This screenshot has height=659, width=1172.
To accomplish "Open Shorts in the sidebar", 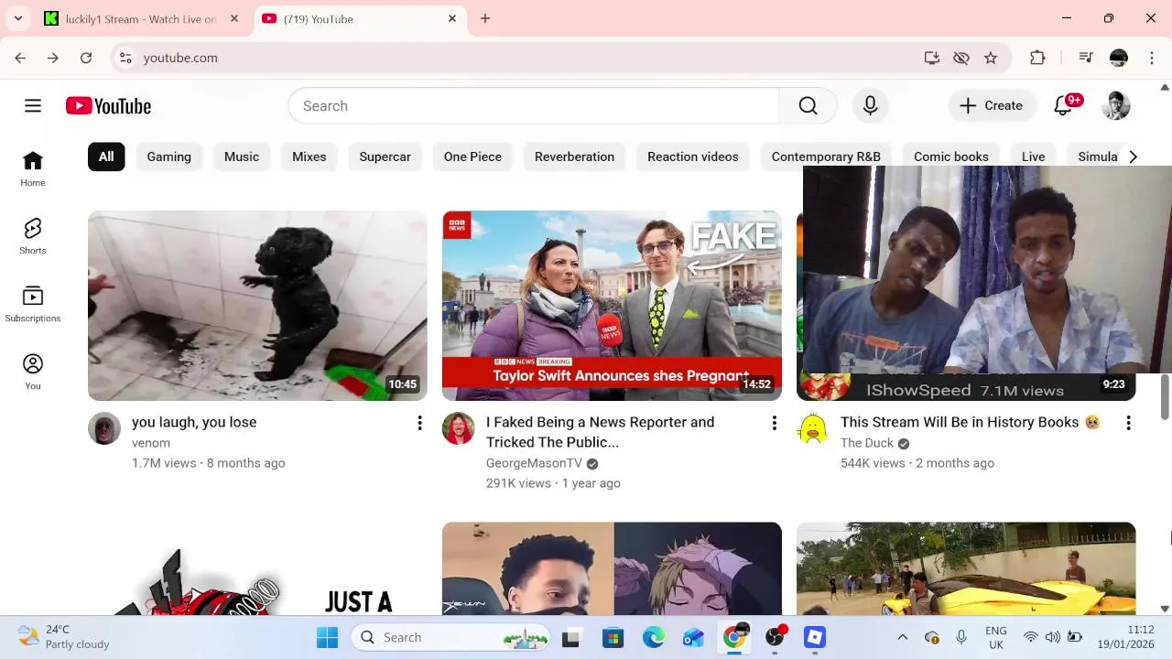I will click(x=33, y=237).
